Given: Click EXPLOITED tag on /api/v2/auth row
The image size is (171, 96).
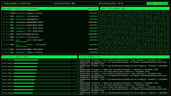Looking at the screenshot, I should tap(93, 49).
